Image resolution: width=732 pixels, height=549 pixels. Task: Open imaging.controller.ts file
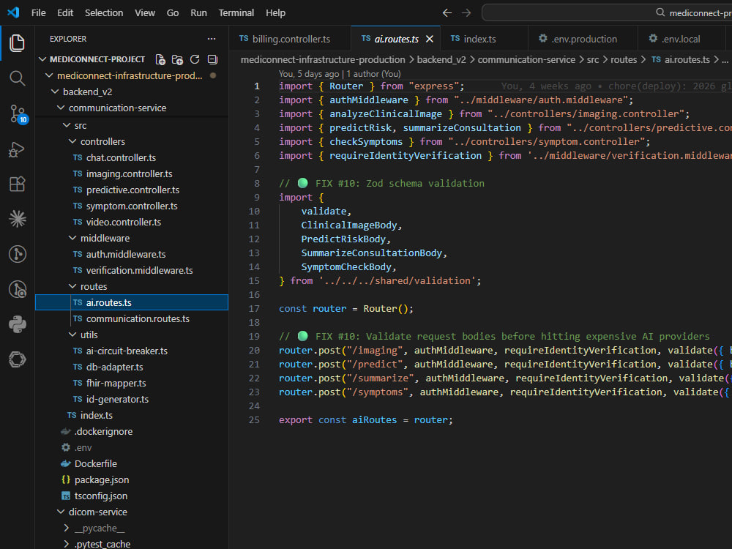tap(129, 173)
